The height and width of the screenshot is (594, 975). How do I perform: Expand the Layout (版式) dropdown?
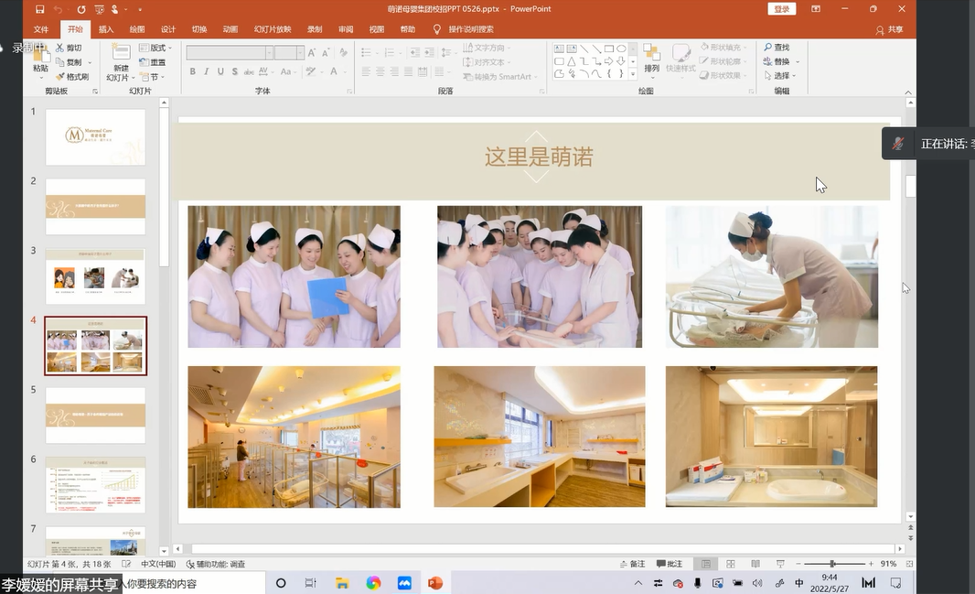(156, 48)
